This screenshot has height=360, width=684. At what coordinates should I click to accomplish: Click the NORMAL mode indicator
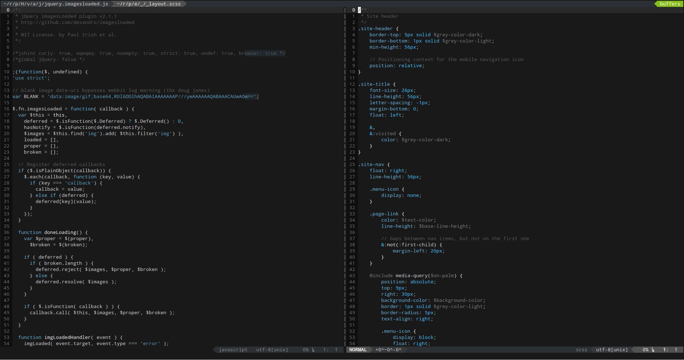(x=358, y=349)
